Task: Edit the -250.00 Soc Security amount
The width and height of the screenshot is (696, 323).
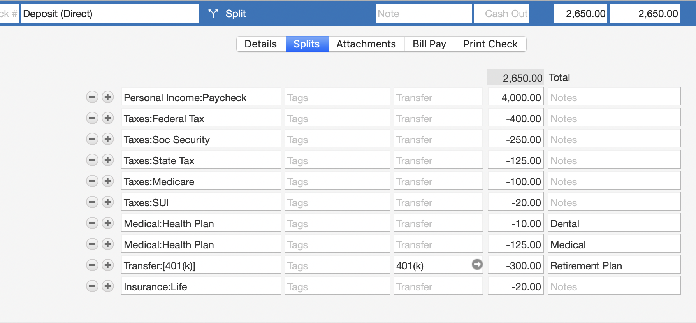Action: (x=515, y=138)
